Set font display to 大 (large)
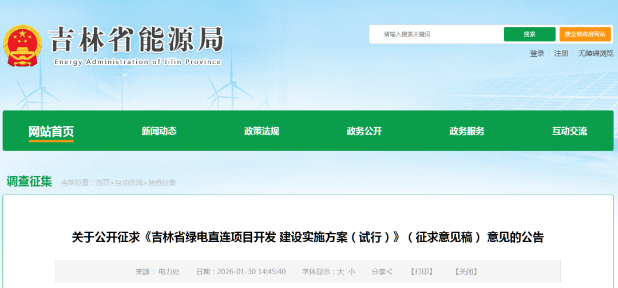Image resolution: width=618 pixels, height=288 pixels. coord(340,271)
